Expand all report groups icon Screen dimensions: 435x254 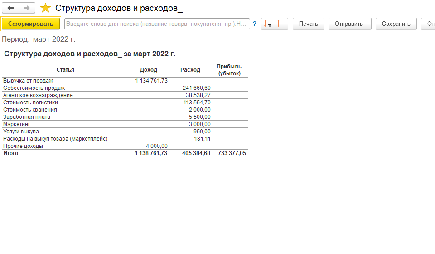coord(268,24)
